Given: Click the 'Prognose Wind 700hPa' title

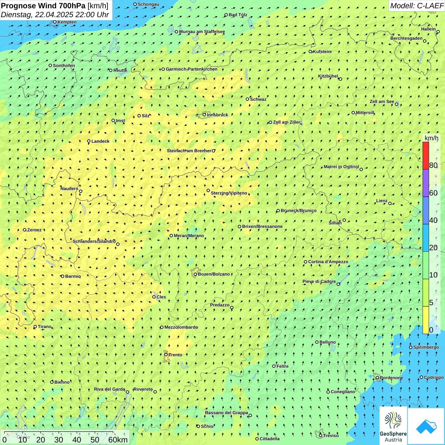Looking at the screenshot, I should [43, 6].
